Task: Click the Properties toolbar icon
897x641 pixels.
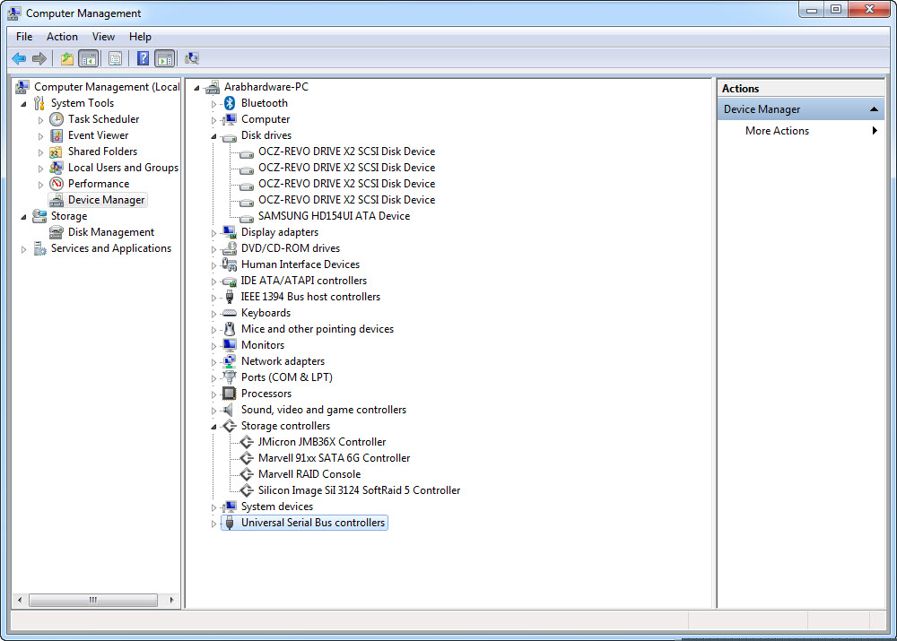Action: [x=115, y=58]
